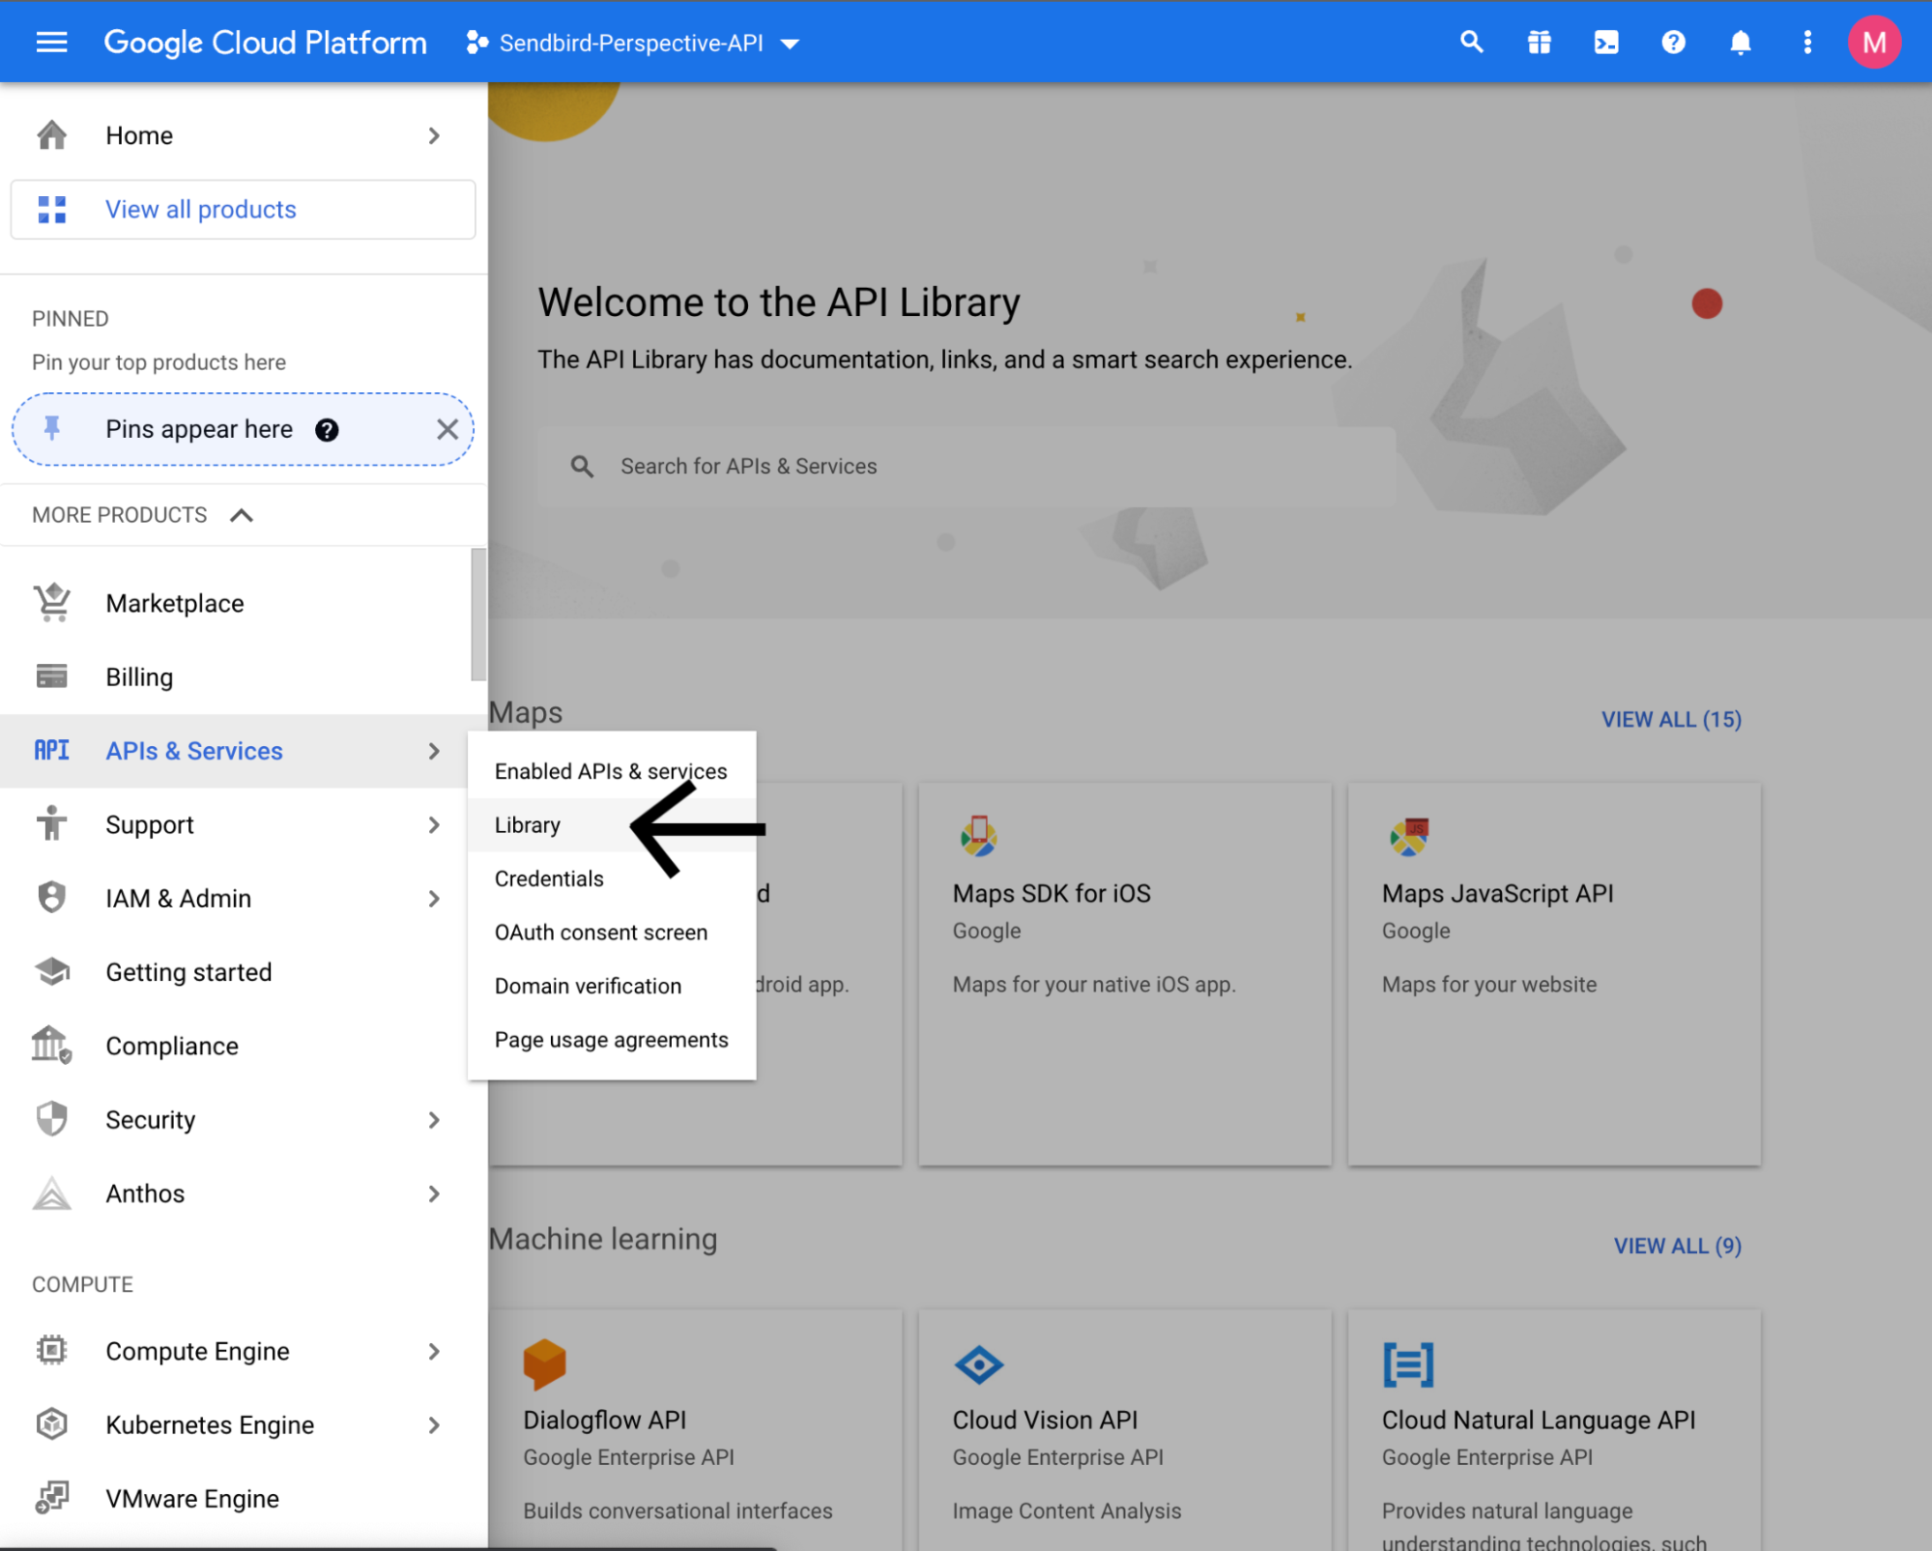
Task: Click the Dialogflow API orange cube icon
Action: 544,1364
